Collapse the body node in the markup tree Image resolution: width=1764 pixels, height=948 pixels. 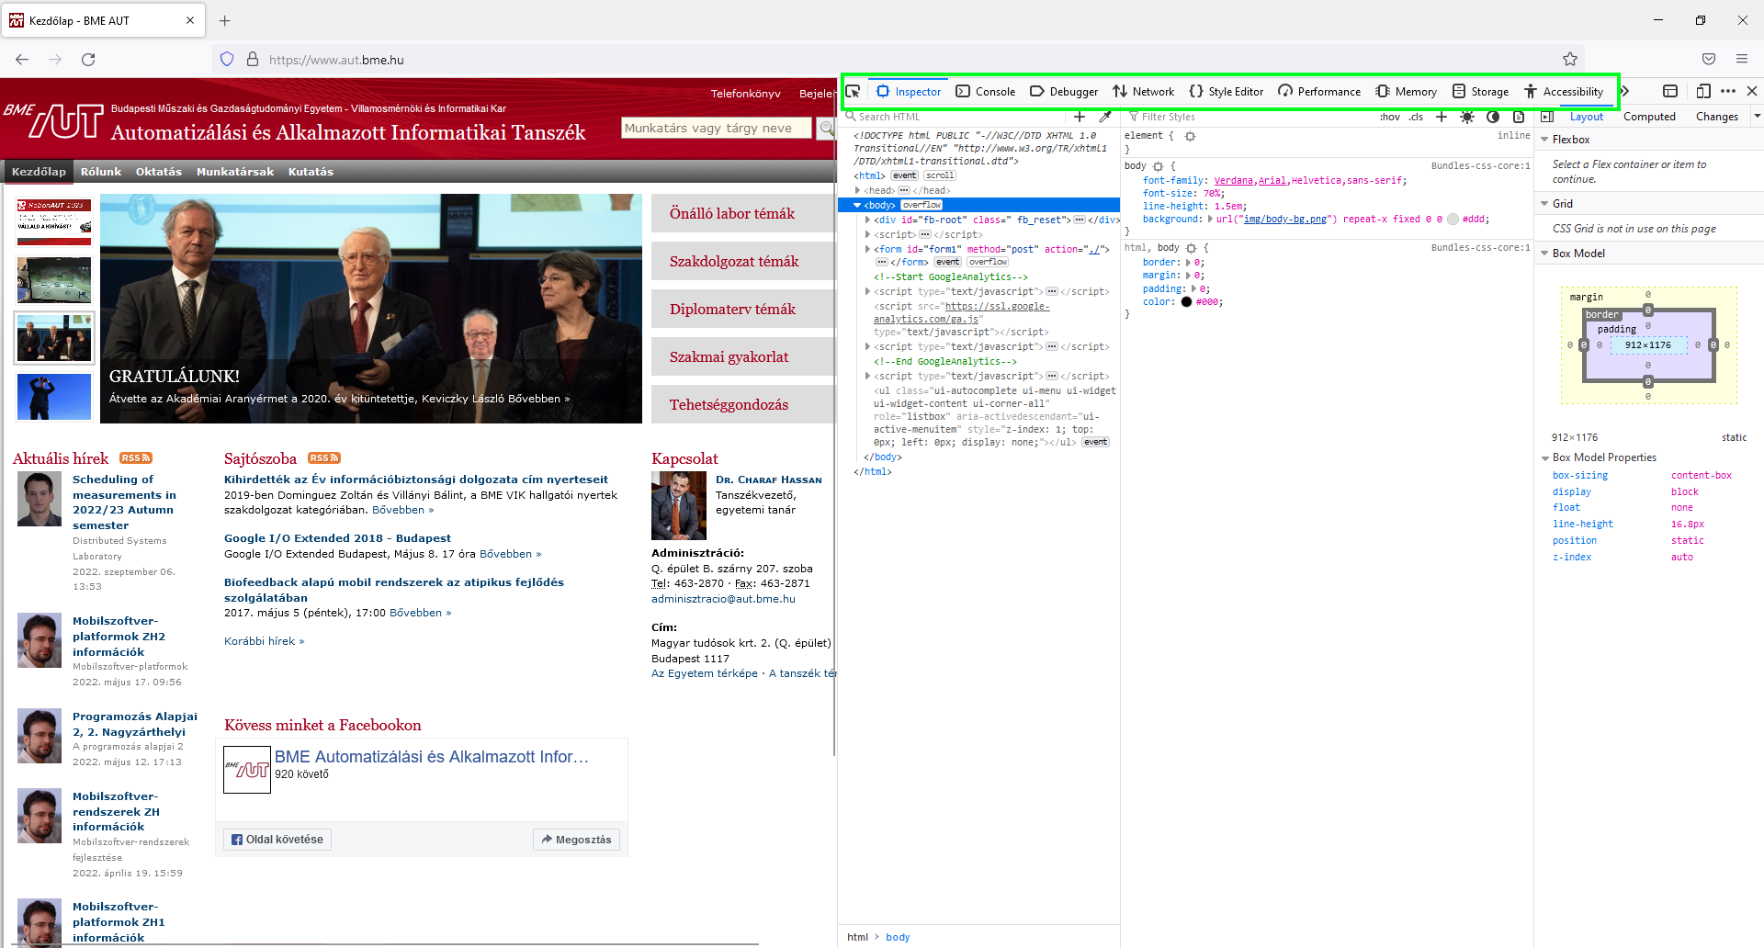coord(857,205)
